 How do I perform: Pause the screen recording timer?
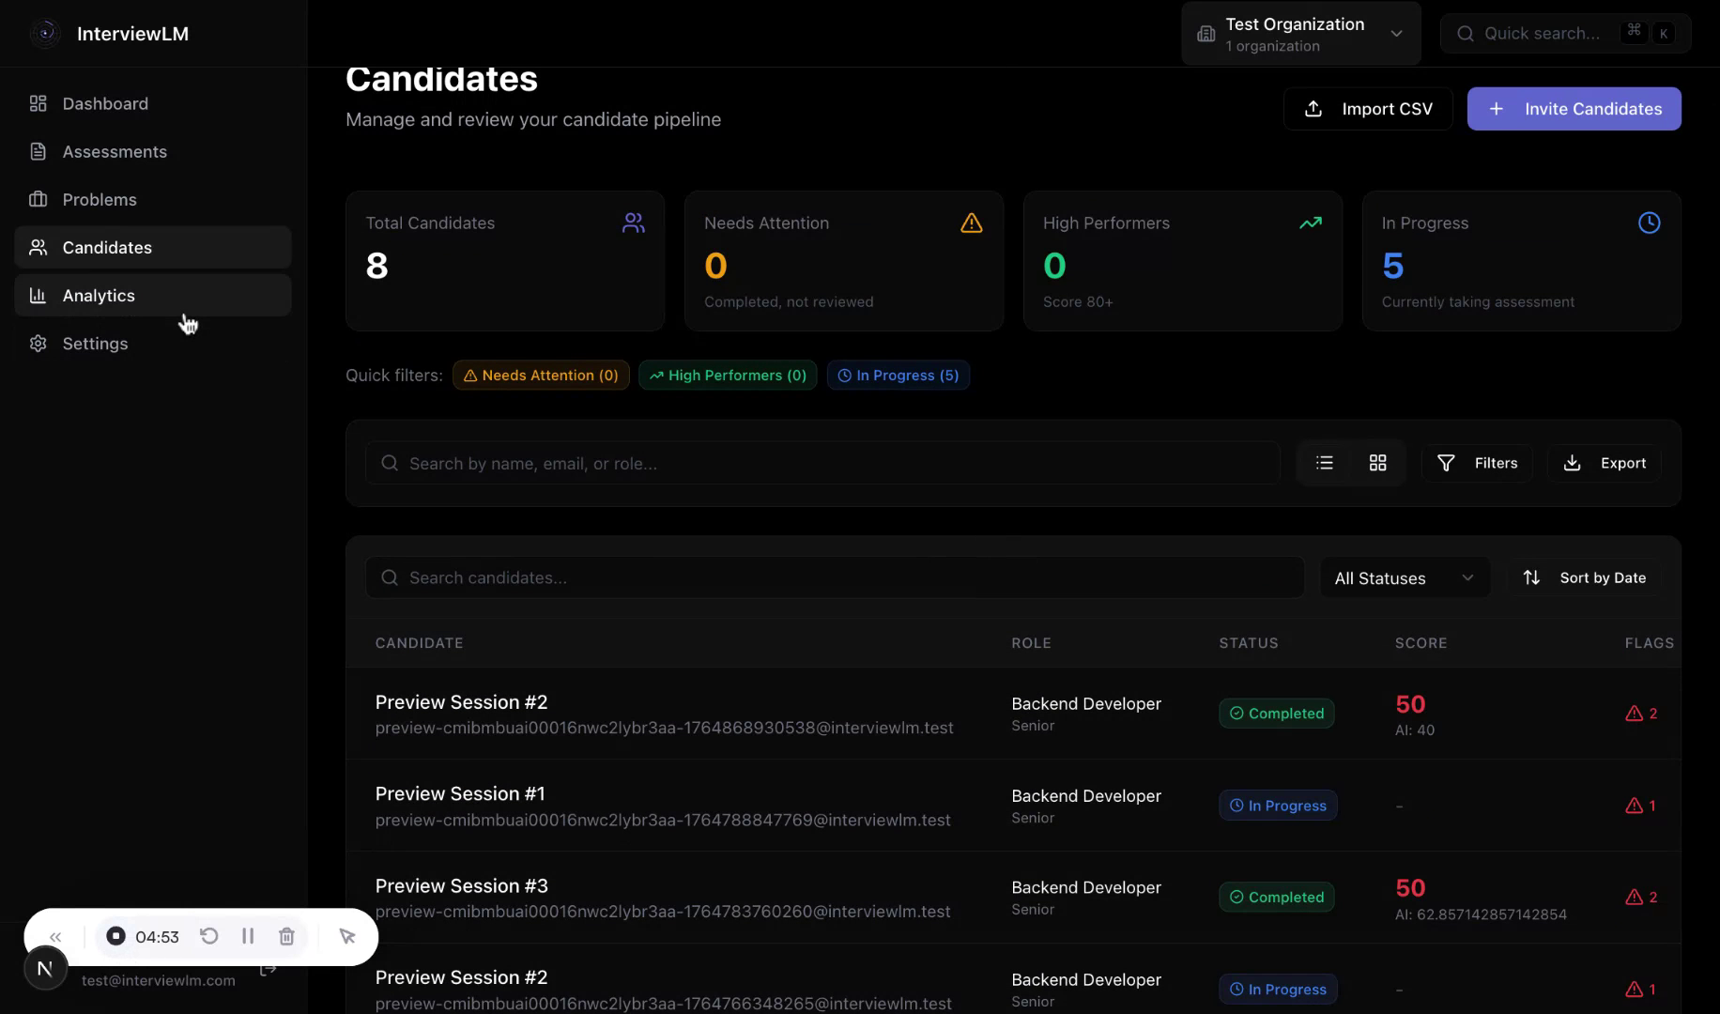(x=248, y=936)
